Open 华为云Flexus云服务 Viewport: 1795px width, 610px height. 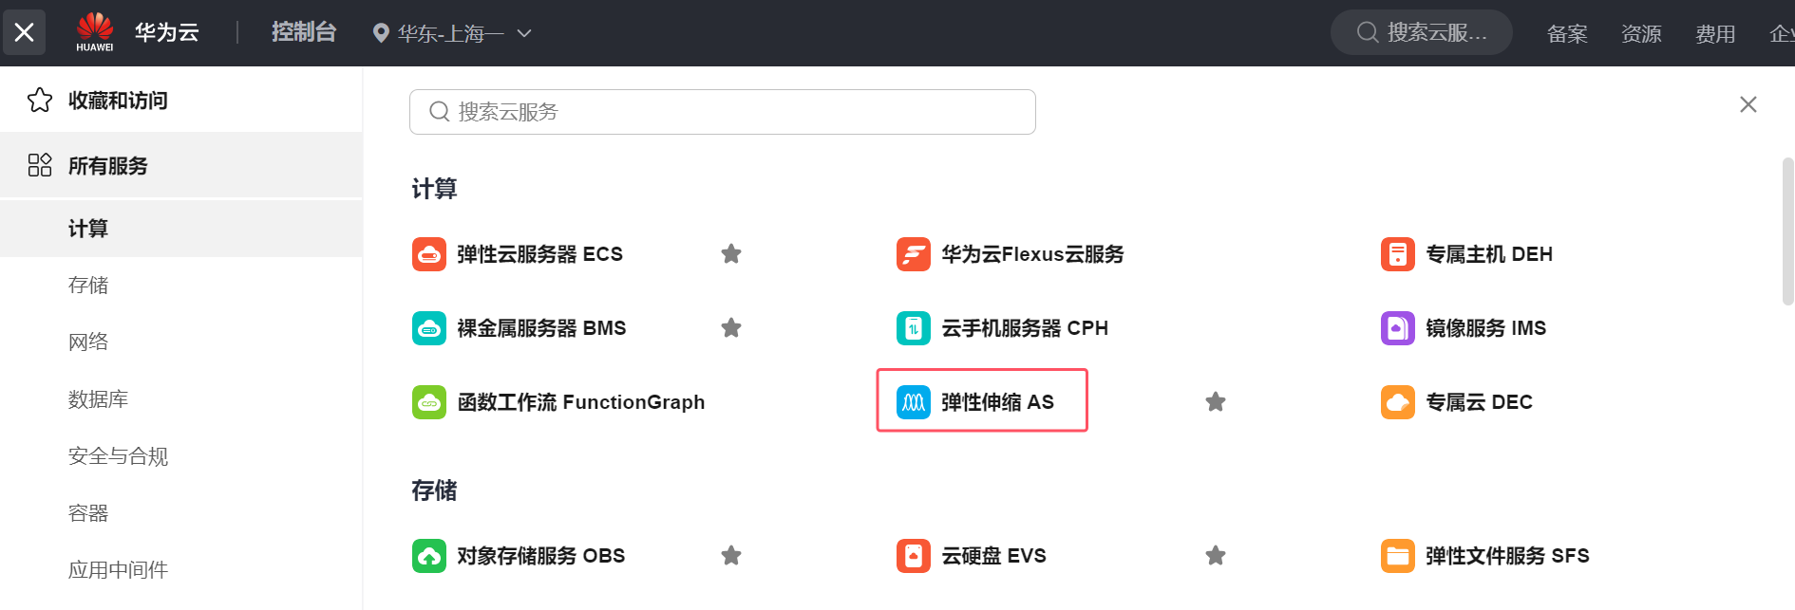[1032, 254]
